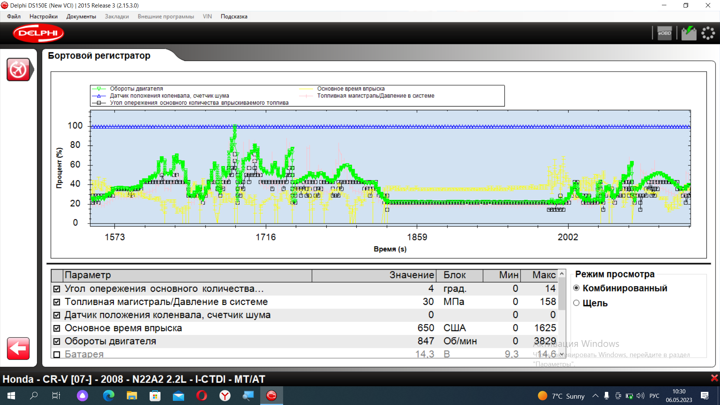Click 'Обороты двигателя' legend entry
720x405 pixels.
click(x=136, y=89)
